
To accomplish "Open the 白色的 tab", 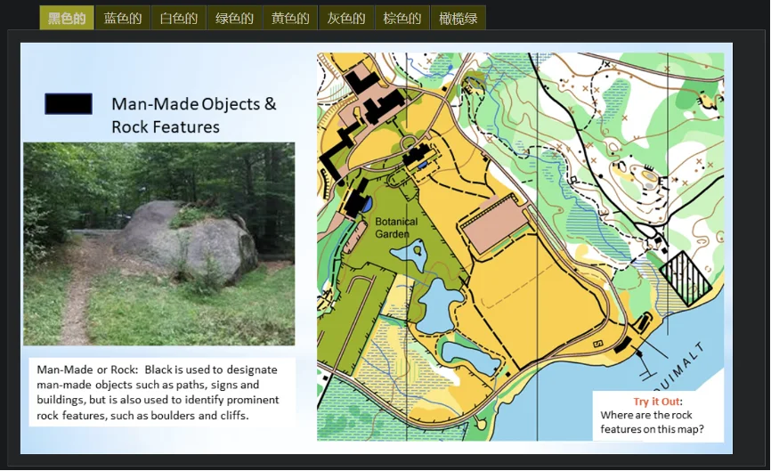I will [x=178, y=18].
